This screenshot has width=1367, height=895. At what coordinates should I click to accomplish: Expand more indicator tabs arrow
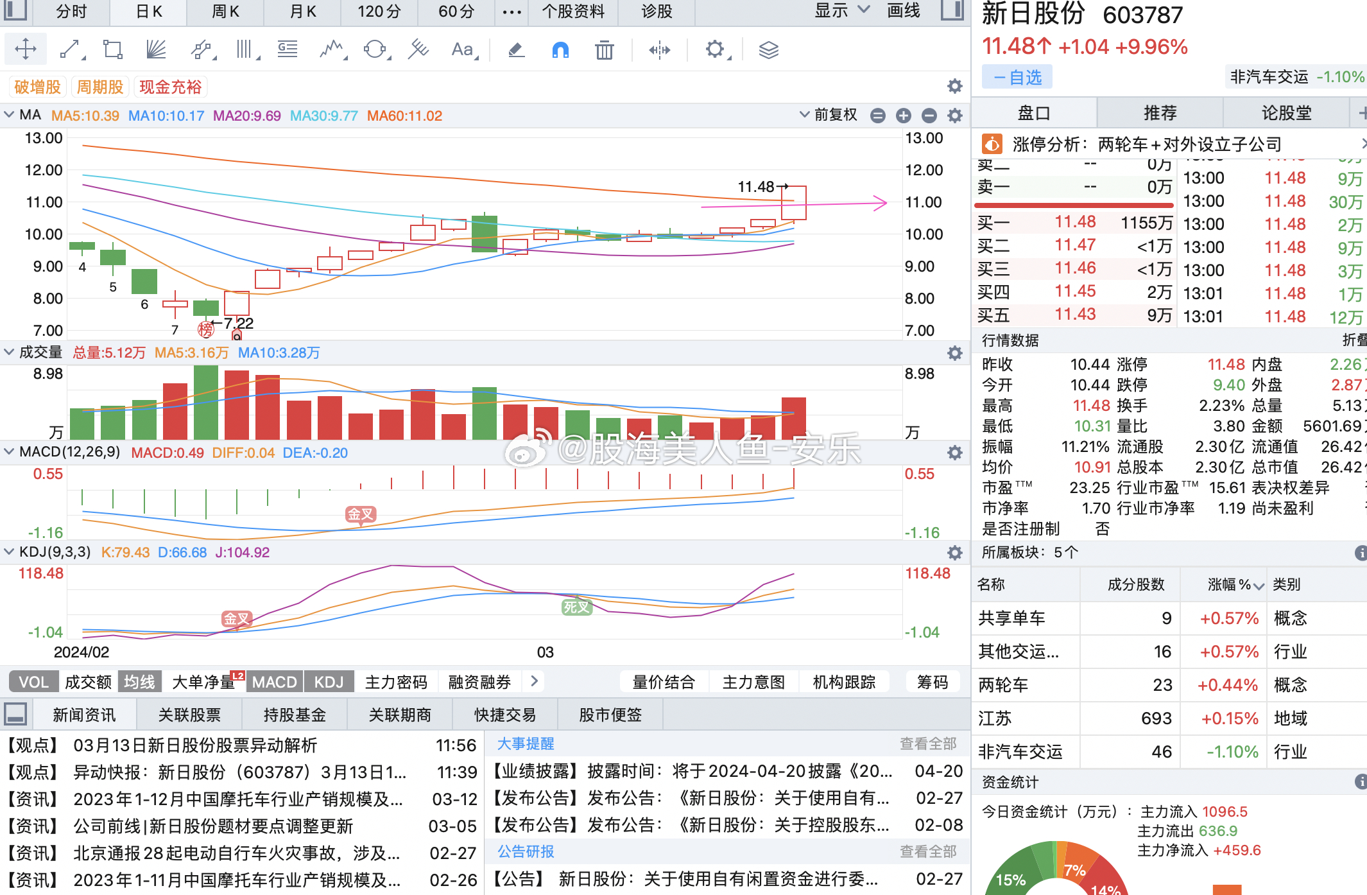click(534, 681)
